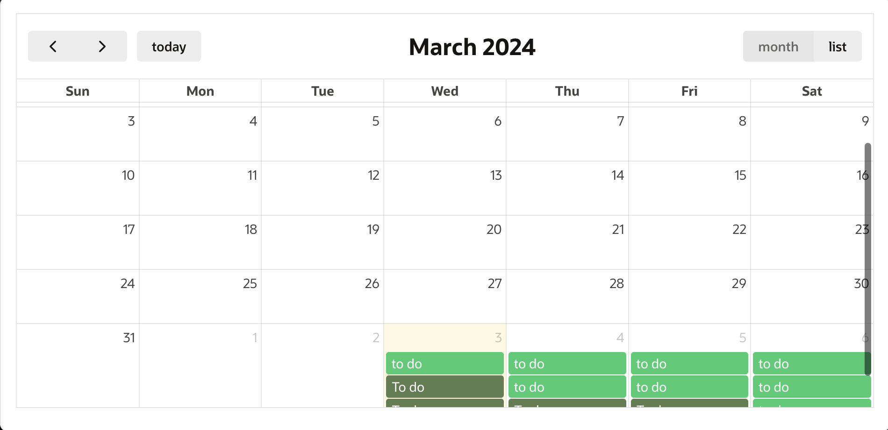This screenshot has height=430, width=888.
Task: Click day number 10 on Sunday
Action: (x=128, y=175)
